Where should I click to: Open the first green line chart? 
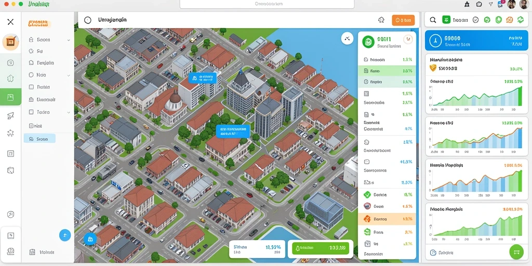[x=477, y=96]
